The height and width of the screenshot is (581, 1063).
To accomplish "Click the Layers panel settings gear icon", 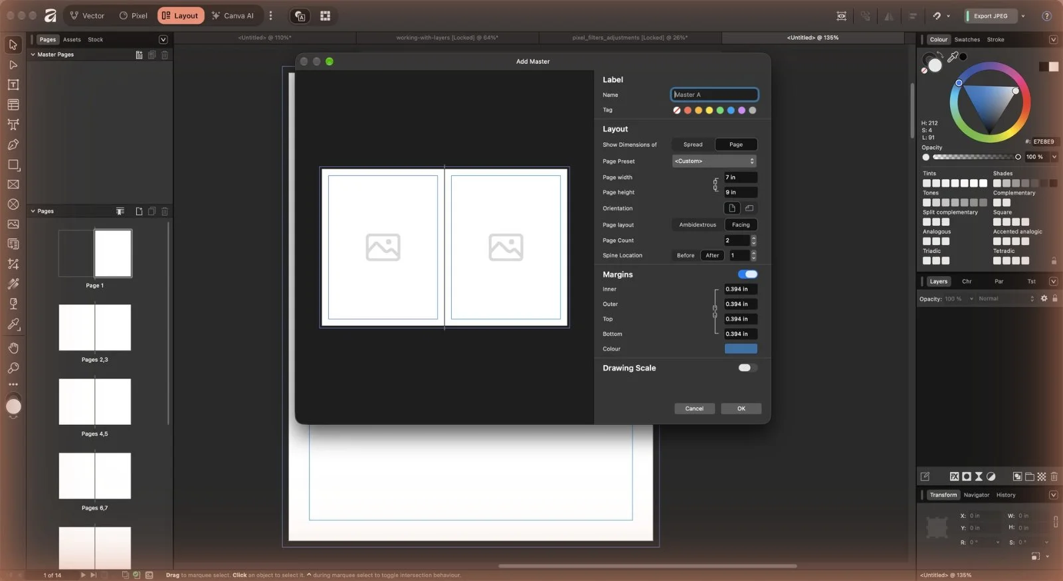I will click(1044, 298).
